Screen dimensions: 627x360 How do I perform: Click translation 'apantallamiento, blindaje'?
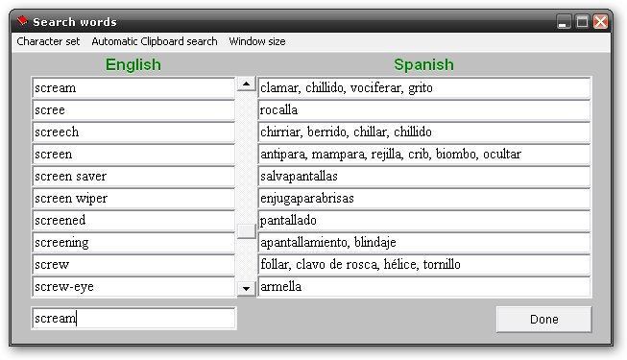click(x=423, y=242)
